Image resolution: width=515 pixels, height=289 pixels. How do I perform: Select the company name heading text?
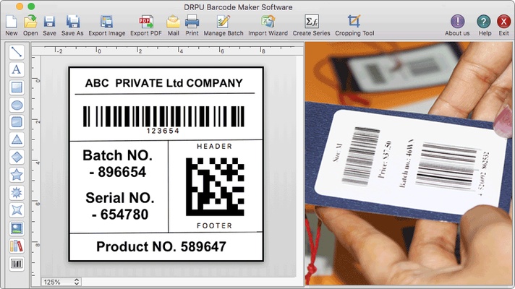(164, 83)
